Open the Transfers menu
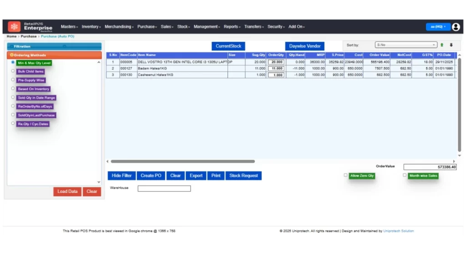The image size is (466, 262). click(254, 27)
